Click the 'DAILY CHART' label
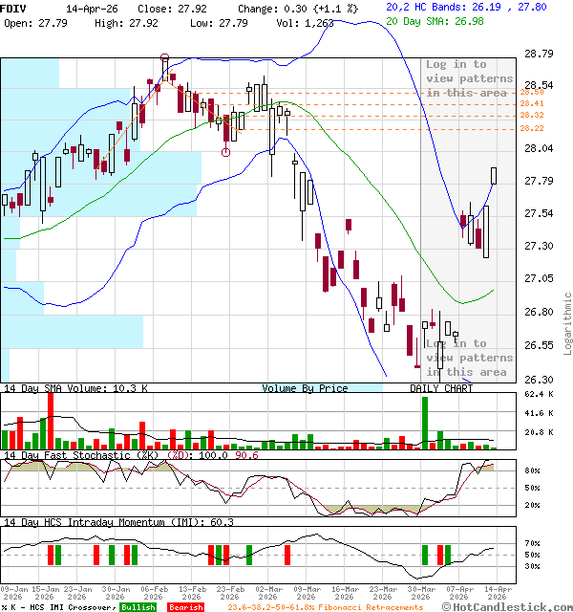The width and height of the screenshot is (573, 612). [x=441, y=388]
